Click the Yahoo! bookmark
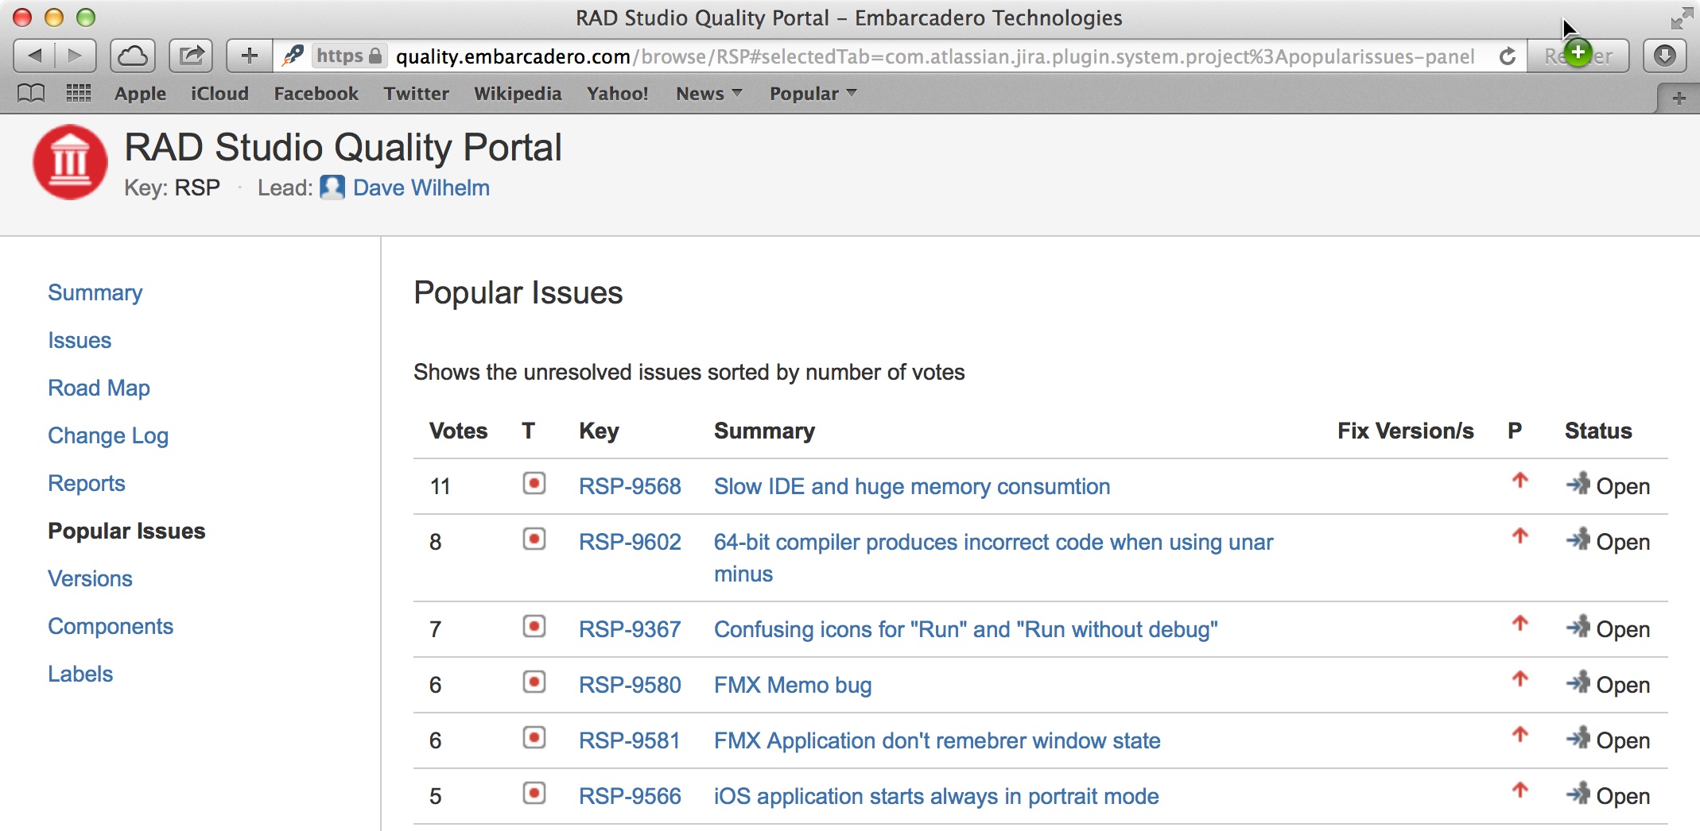This screenshot has height=831, width=1700. coord(618,94)
